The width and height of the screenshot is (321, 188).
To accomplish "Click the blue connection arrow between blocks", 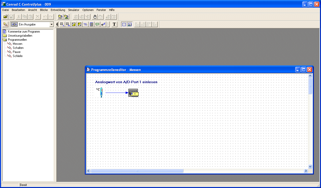I will [117, 93].
